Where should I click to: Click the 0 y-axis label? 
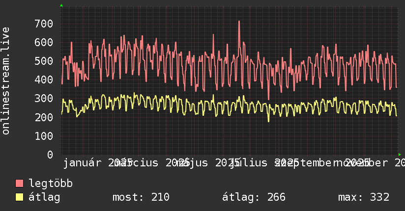[50, 155]
